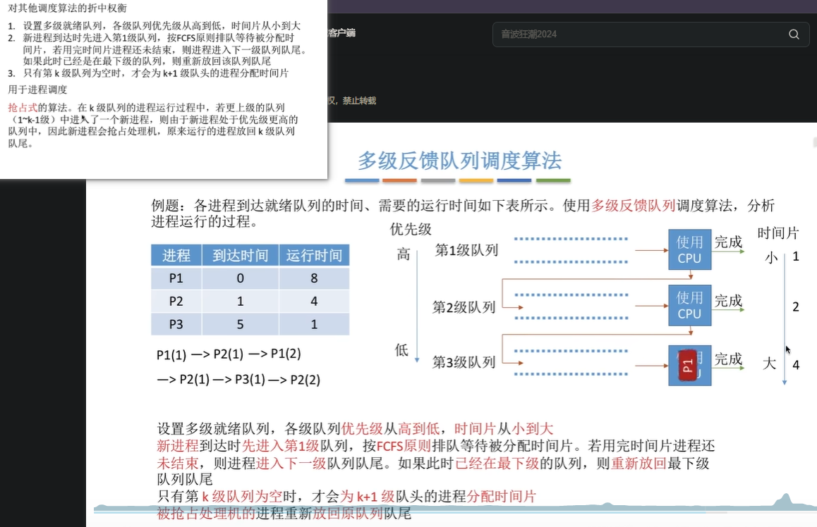Click the 完成 label of 第3级队列
The width and height of the screenshot is (817, 527).
click(x=727, y=359)
